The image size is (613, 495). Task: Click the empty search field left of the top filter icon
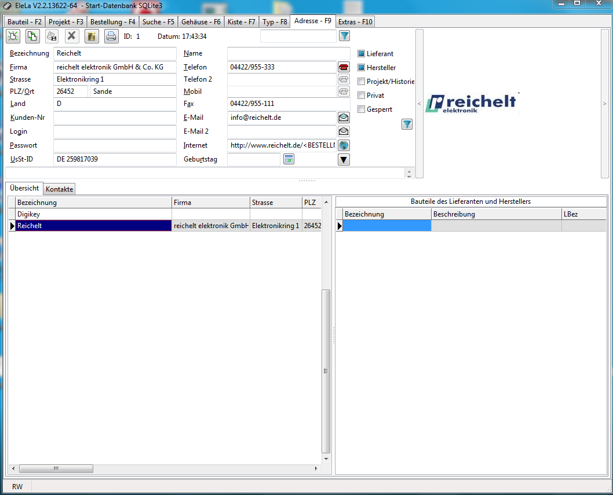[298, 36]
